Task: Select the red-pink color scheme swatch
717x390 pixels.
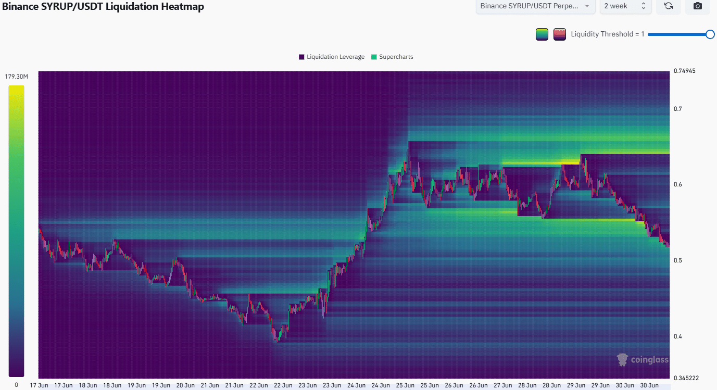Action: pyautogui.click(x=560, y=34)
